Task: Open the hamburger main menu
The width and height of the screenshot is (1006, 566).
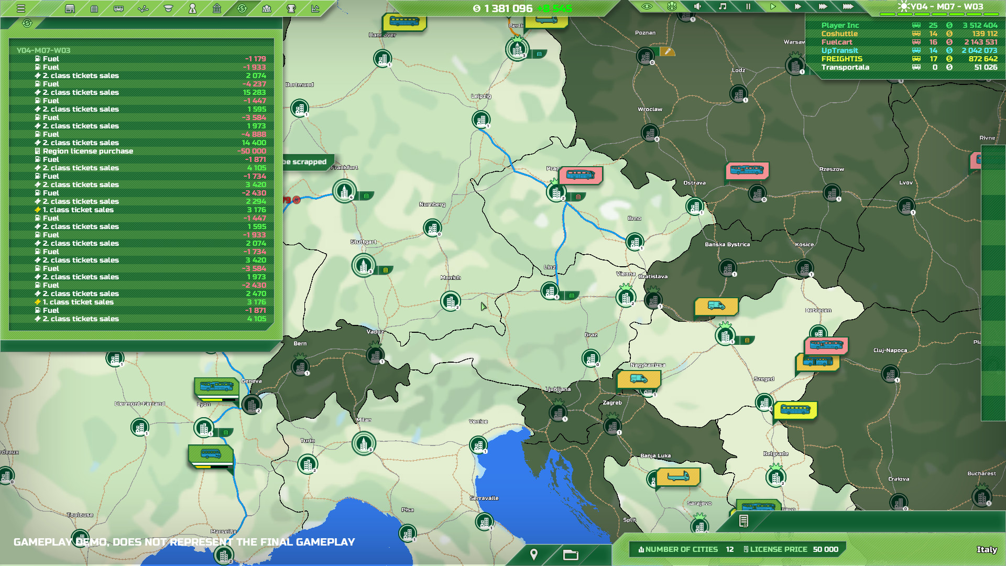Action: click(x=21, y=8)
